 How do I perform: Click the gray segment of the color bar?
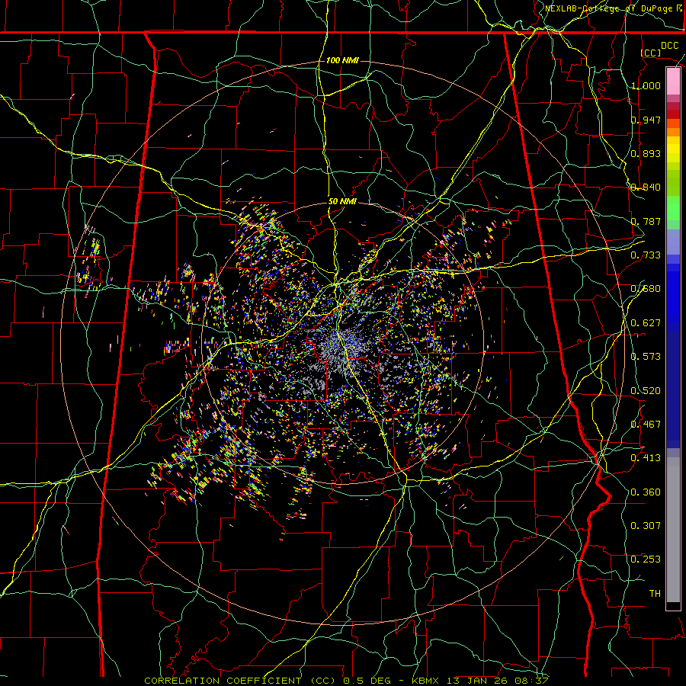pos(673,530)
